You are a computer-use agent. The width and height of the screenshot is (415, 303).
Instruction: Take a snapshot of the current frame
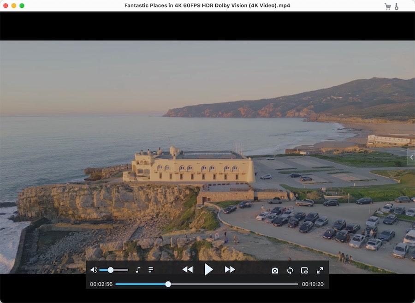point(275,270)
